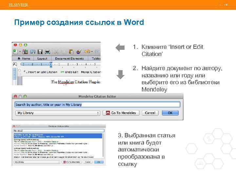Click Undo Edit in the Mendeley toolbar
The height and width of the screenshot is (177, 236).
click(69, 72)
